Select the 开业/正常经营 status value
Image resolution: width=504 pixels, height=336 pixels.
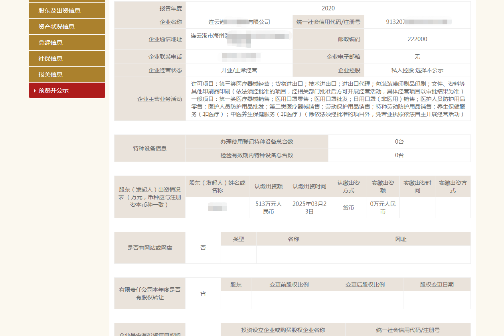click(239, 70)
